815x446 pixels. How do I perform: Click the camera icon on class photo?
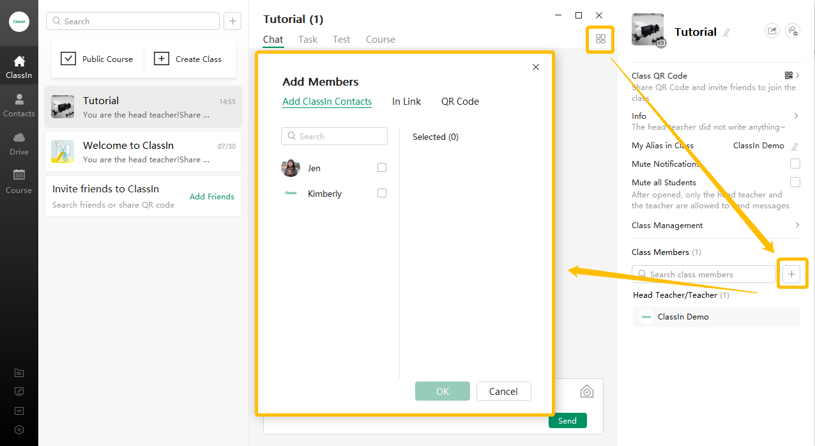[661, 43]
